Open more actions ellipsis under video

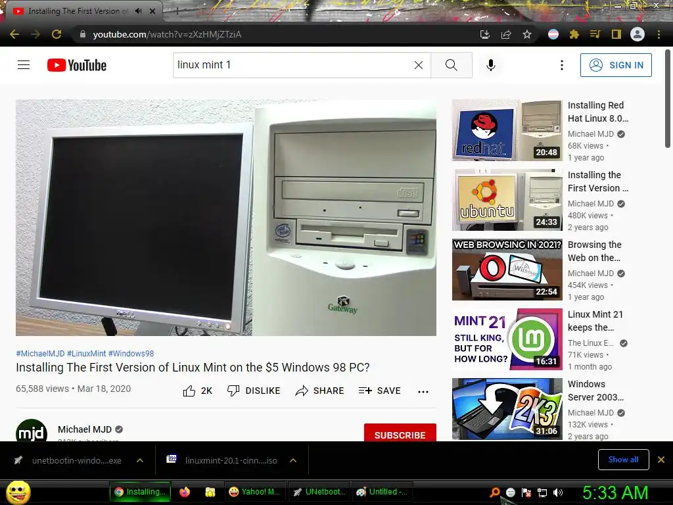423,391
